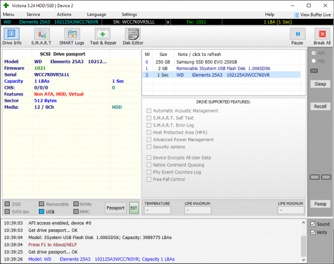Toggle Security options checkbox
The width and height of the screenshot is (334, 264).
coord(149,147)
